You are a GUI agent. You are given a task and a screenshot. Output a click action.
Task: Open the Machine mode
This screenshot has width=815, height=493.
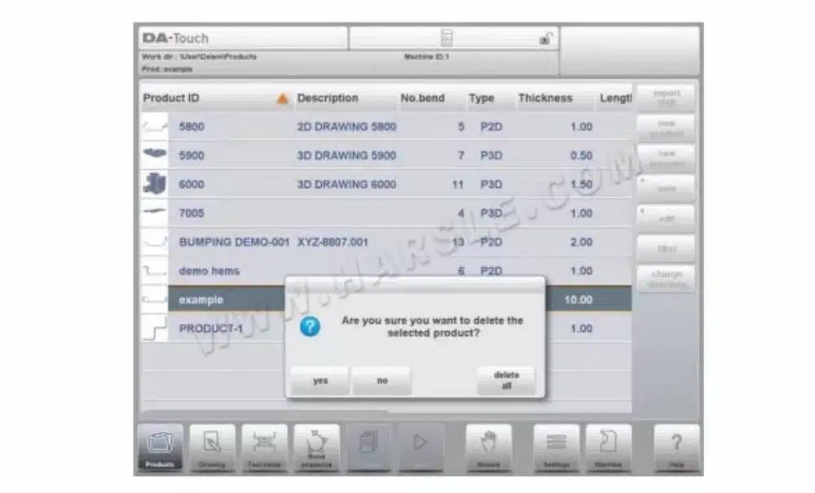click(609, 447)
